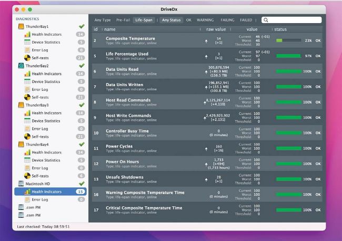Enable the WARNING status filter
342x241 pixels.
click(205, 20)
